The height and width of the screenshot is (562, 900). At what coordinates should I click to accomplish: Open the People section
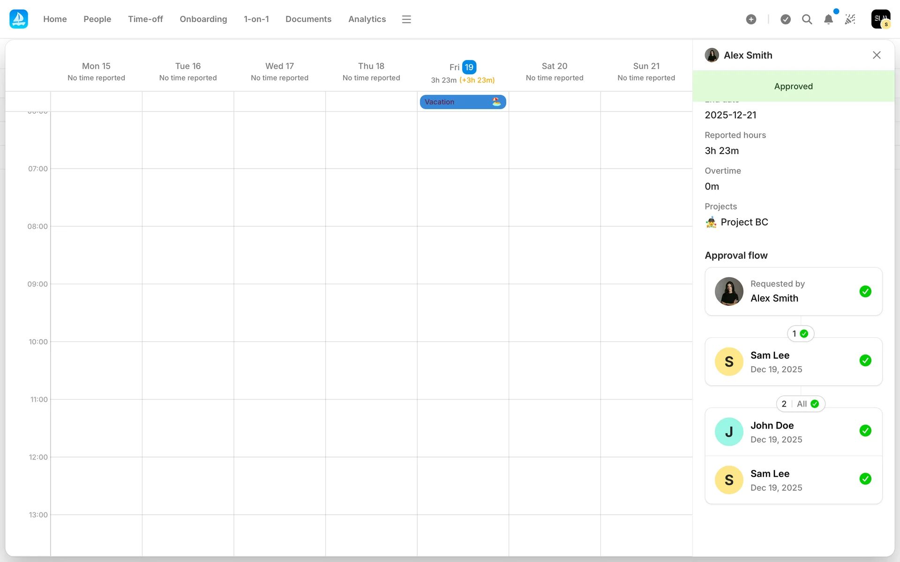click(x=97, y=19)
